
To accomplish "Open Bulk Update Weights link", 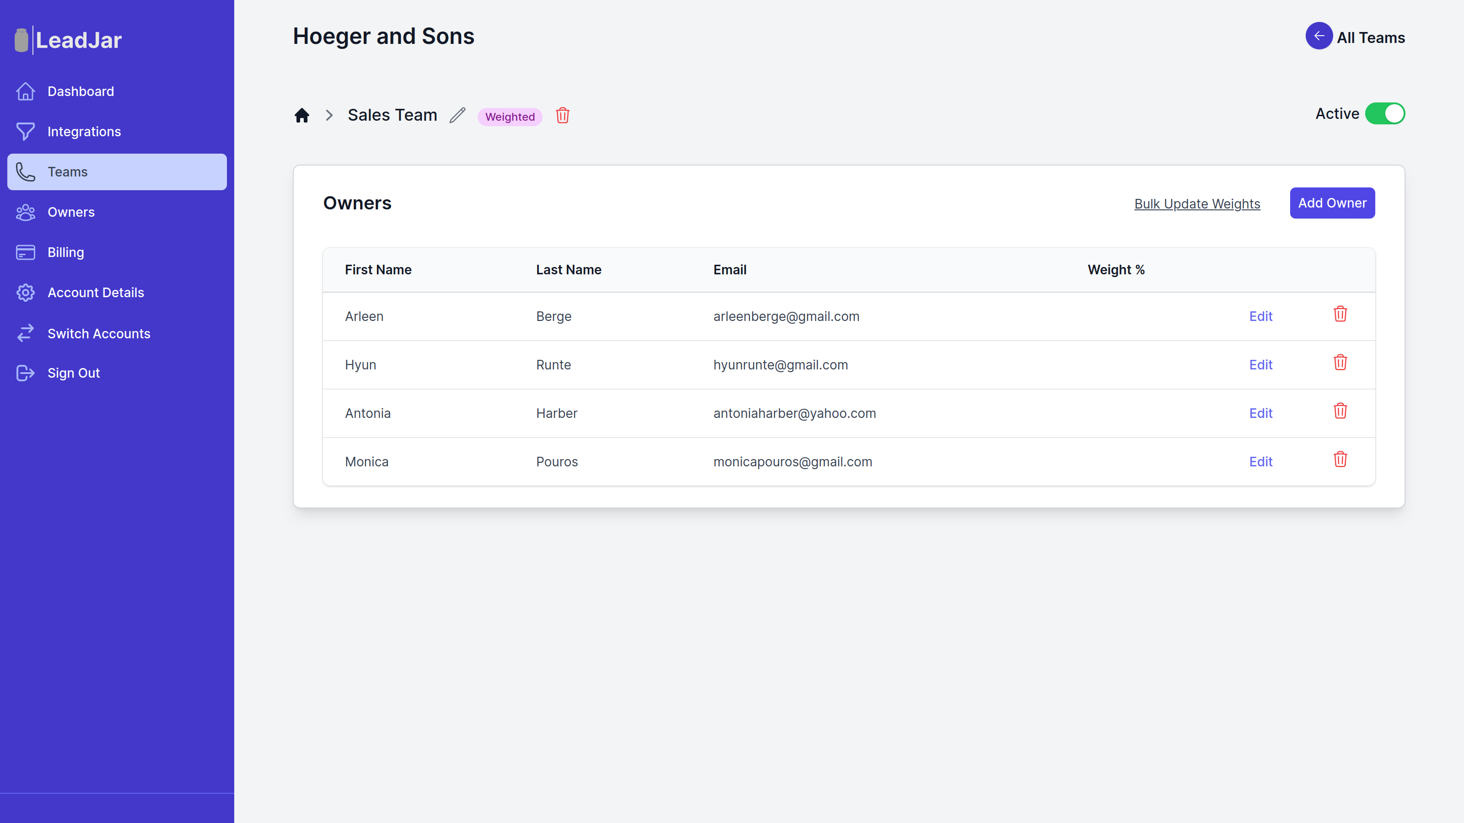I will (1197, 204).
